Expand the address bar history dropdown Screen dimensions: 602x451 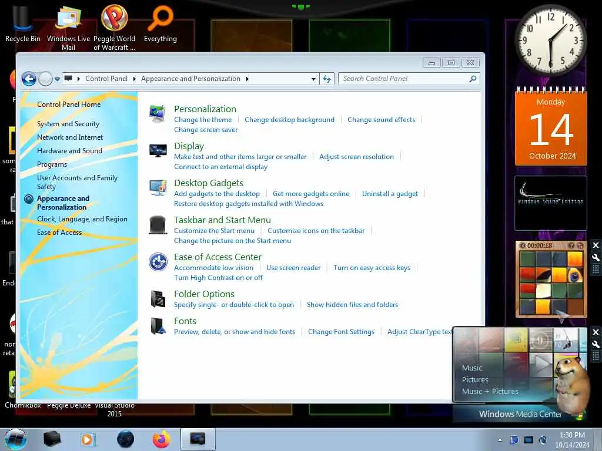tap(314, 79)
